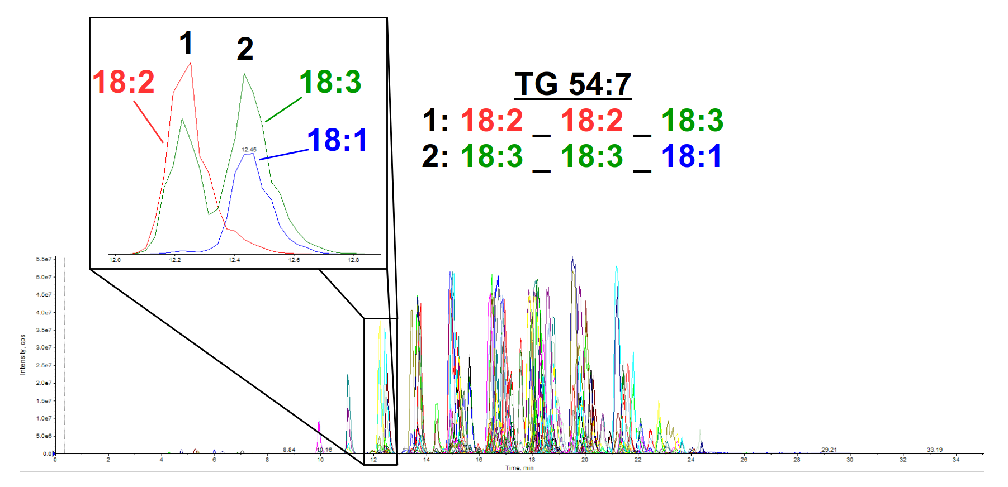Click the blue 18:1 in legend row 2
The width and height of the screenshot is (1008, 487).
click(692, 156)
